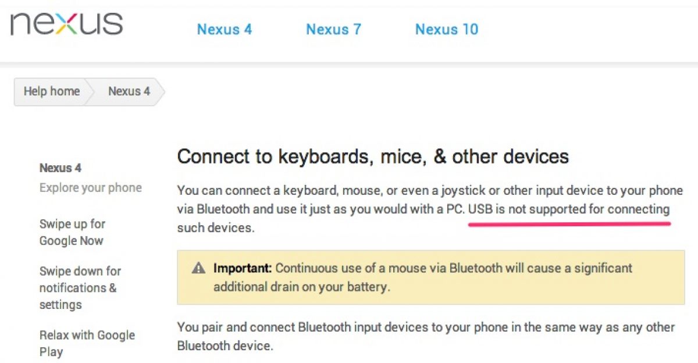Click the Nexus 4 breadcrumb item
Screen dimensions: 698x363
point(129,91)
